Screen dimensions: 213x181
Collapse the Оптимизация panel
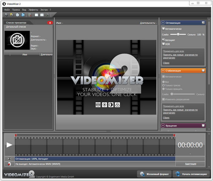163,22
